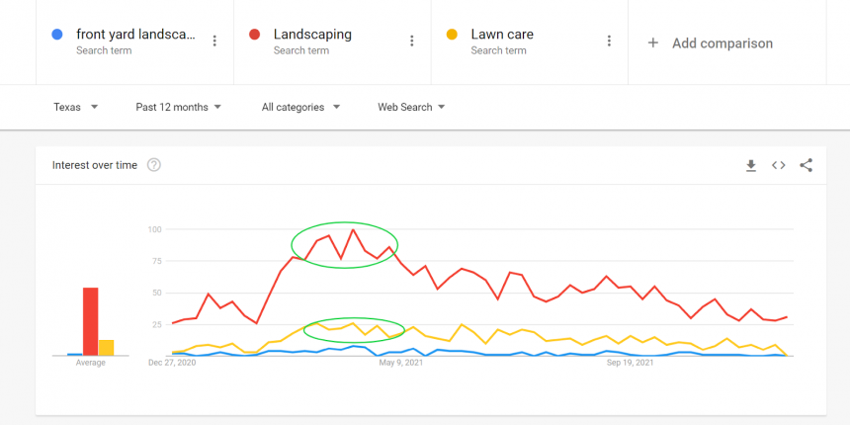This screenshot has height=425, width=850.
Task: Share the Interest over time chart
Action: (807, 165)
